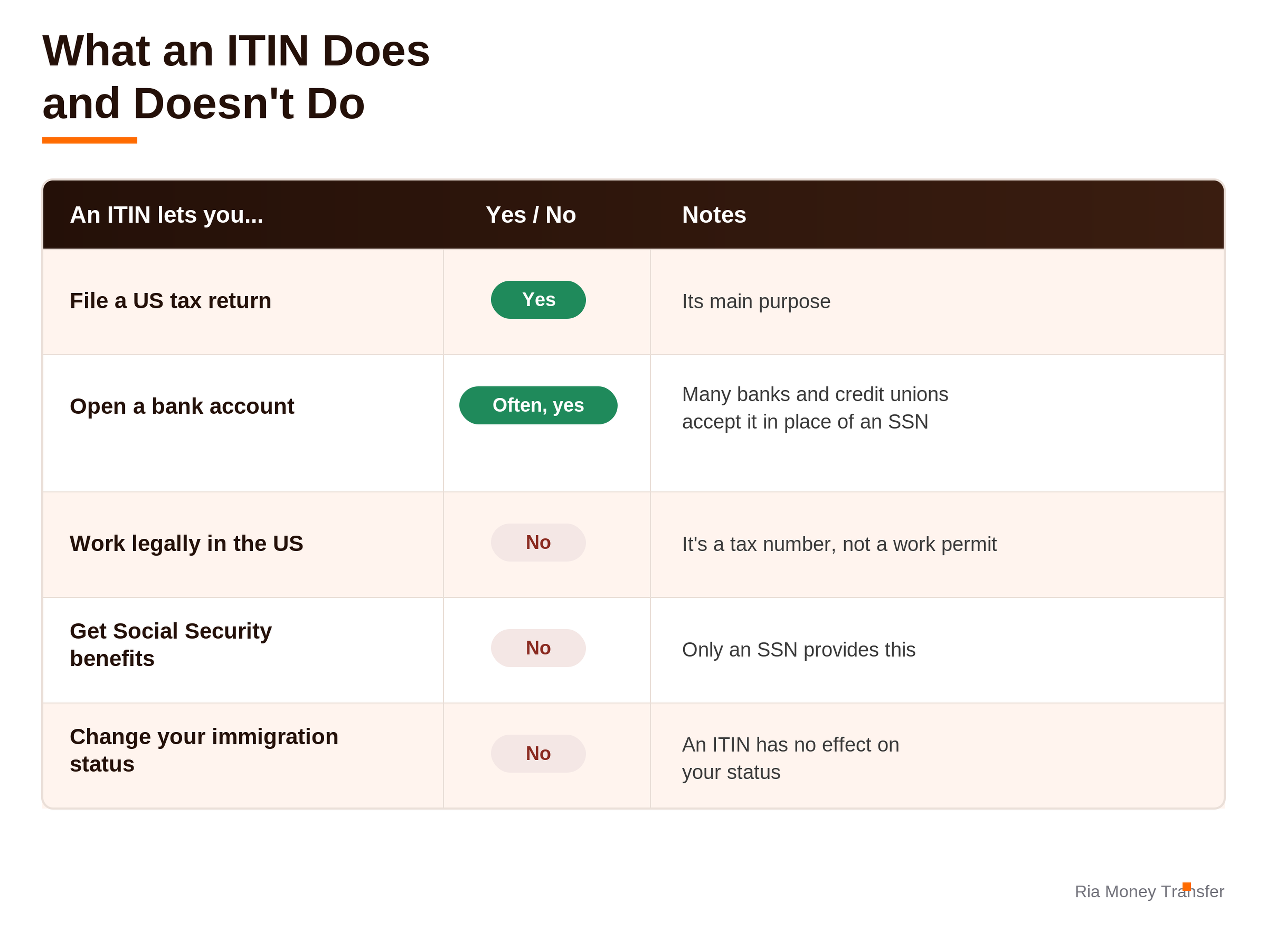The height and width of the screenshot is (950, 1267).
Task: Select the File a US tax return row label
Action: [171, 301]
